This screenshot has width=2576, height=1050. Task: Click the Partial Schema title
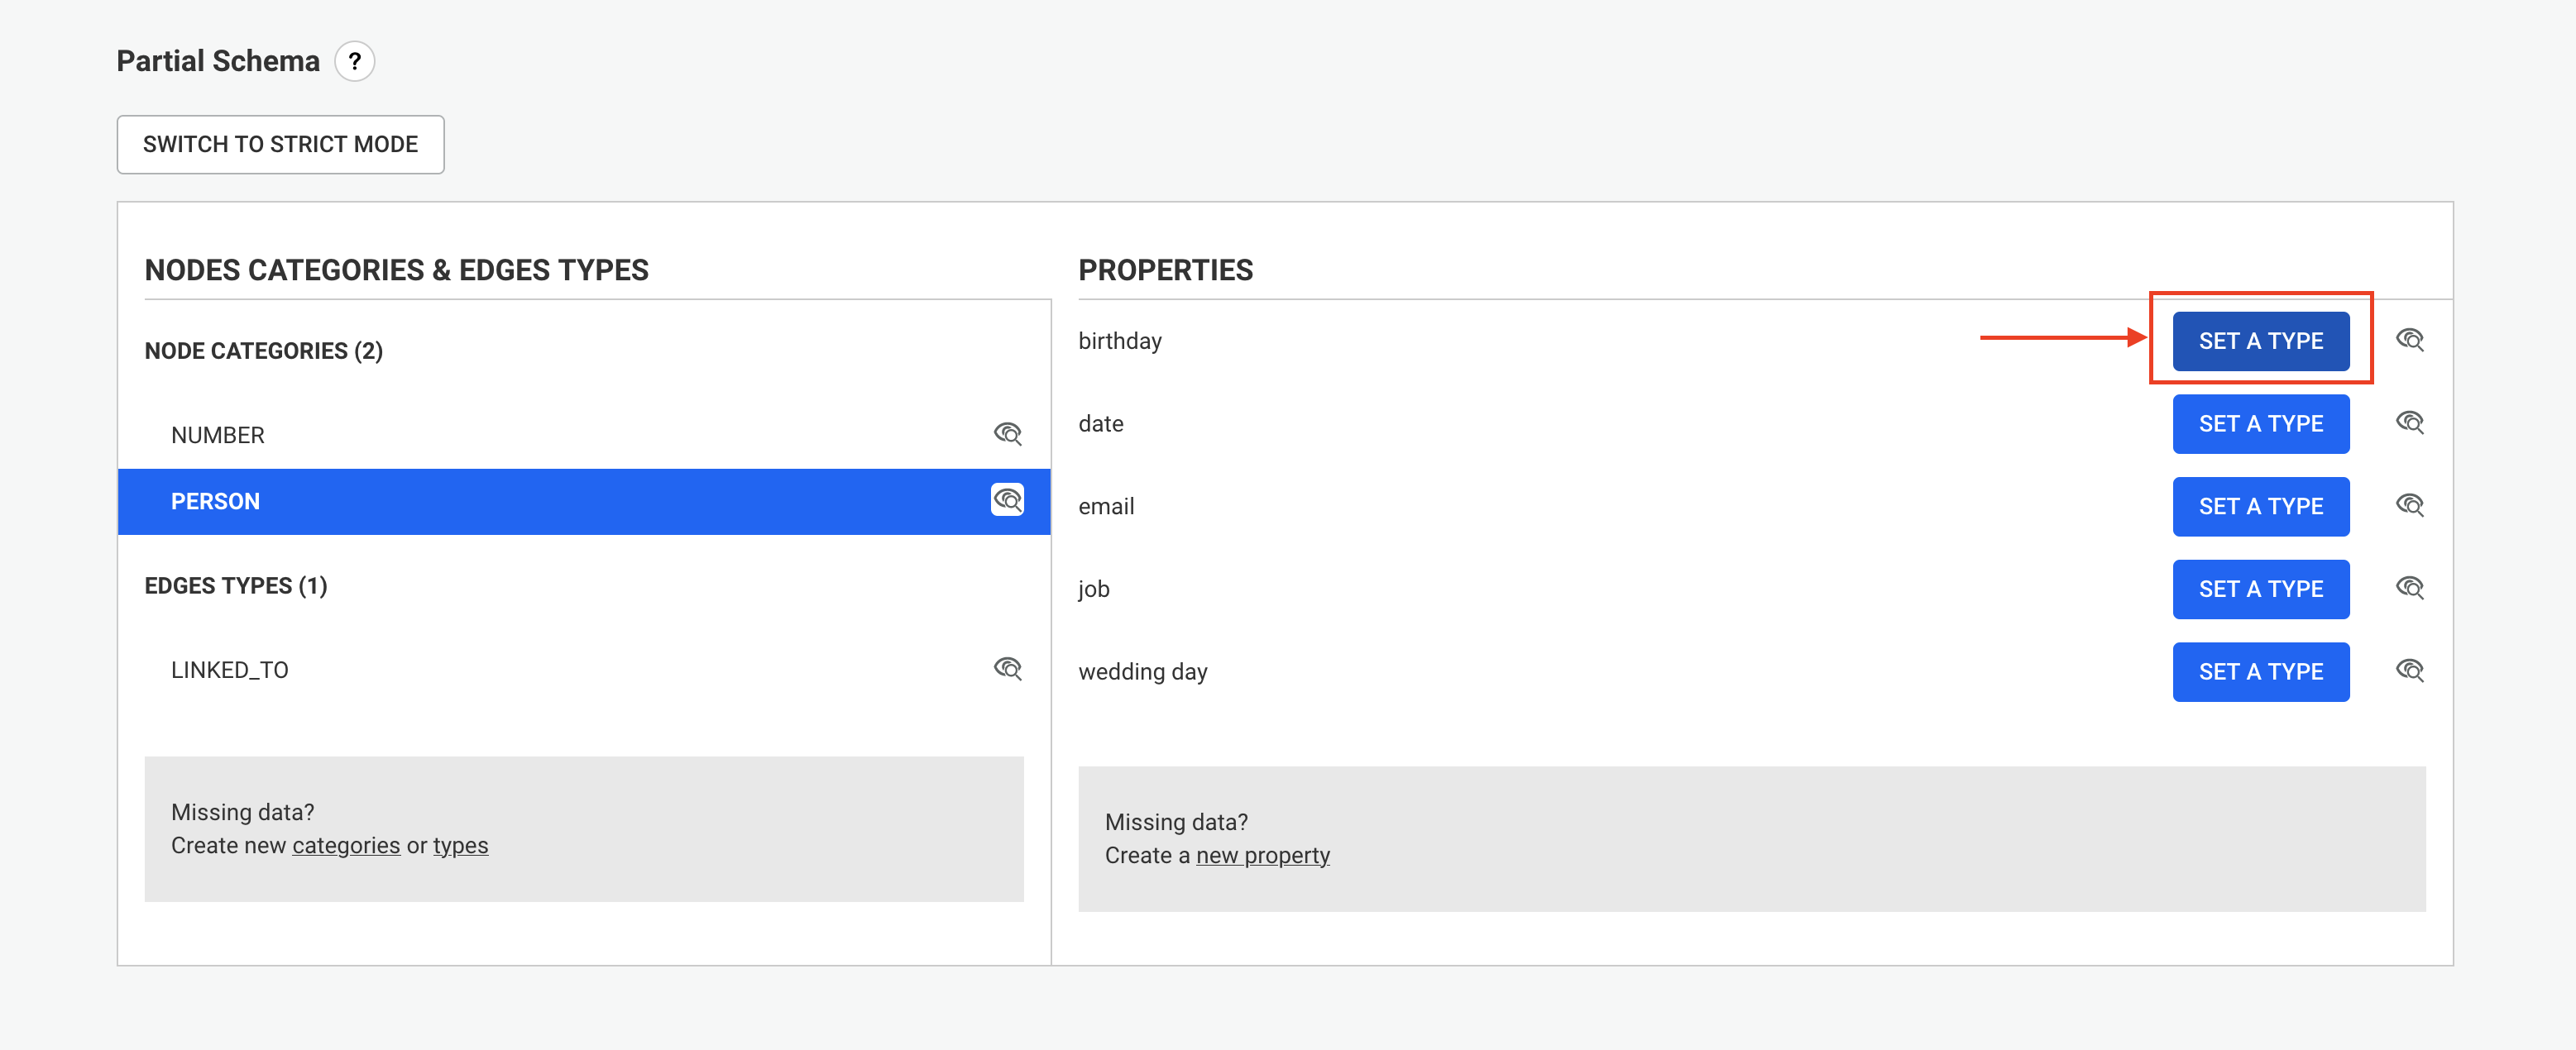coord(218,61)
